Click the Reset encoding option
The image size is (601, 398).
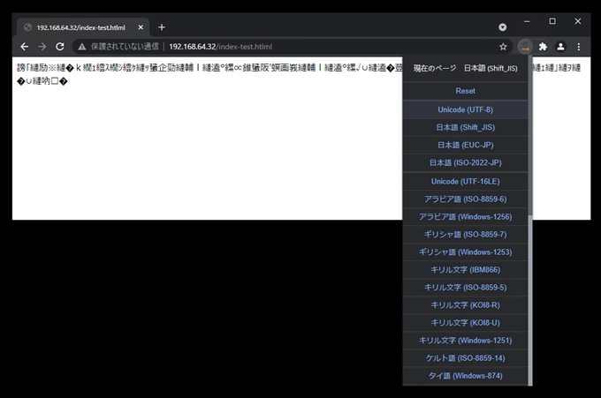click(465, 91)
